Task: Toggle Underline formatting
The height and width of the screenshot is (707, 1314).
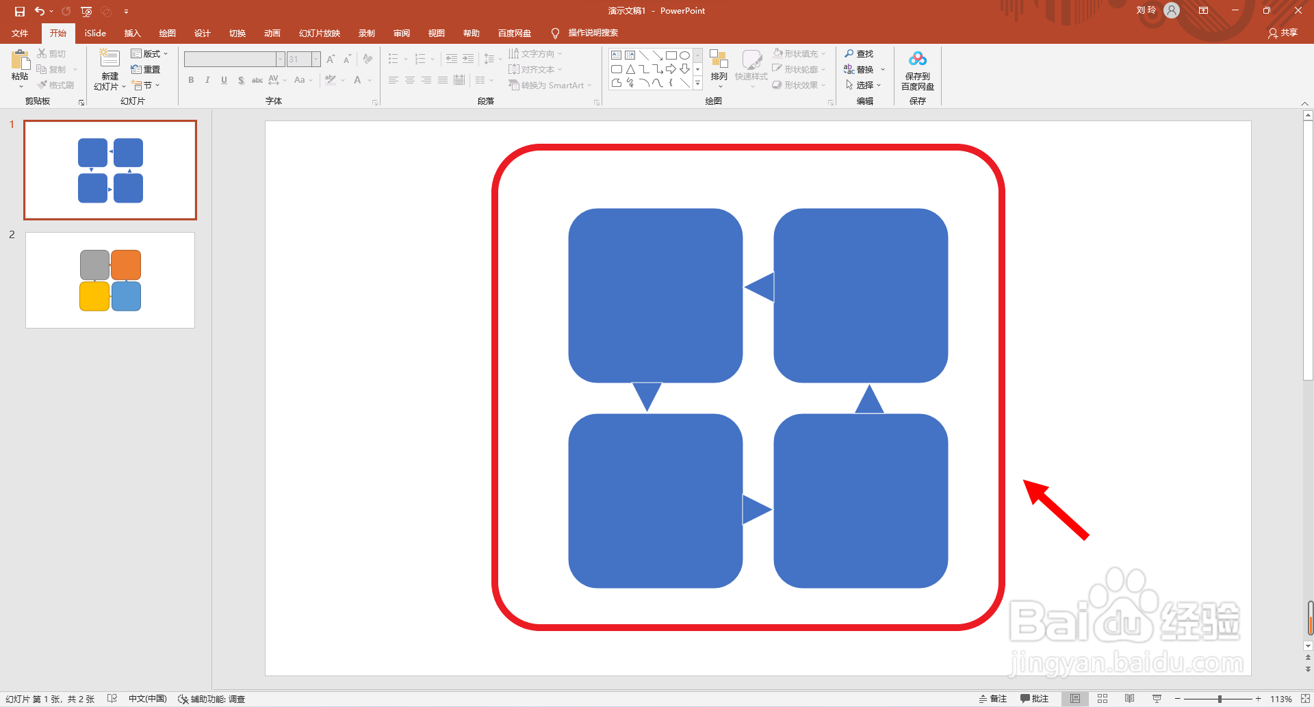Action: click(224, 80)
